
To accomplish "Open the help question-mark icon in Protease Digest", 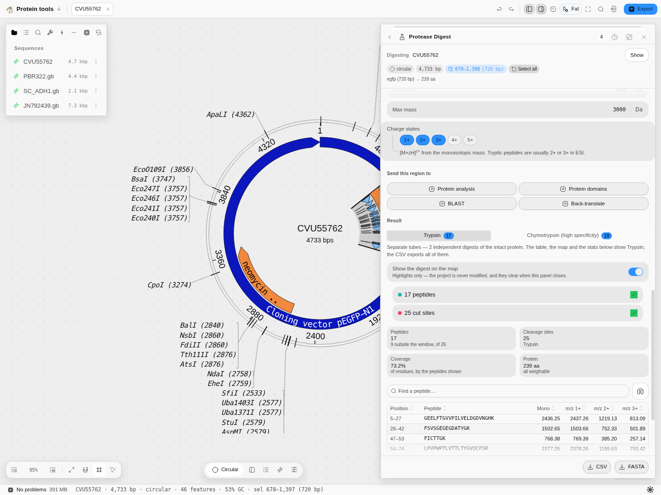I will pos(615,37).
